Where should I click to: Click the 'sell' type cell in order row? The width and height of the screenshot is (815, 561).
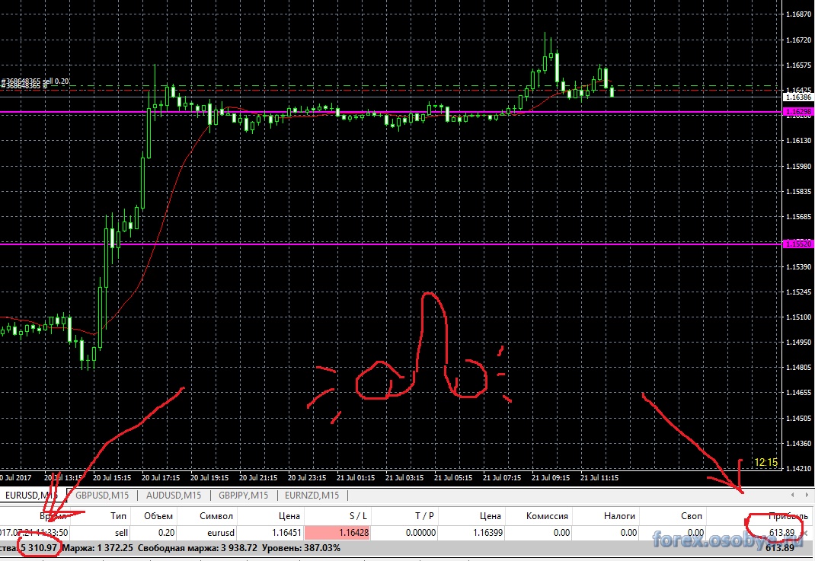pyautogui.click(x=121, y=532)
